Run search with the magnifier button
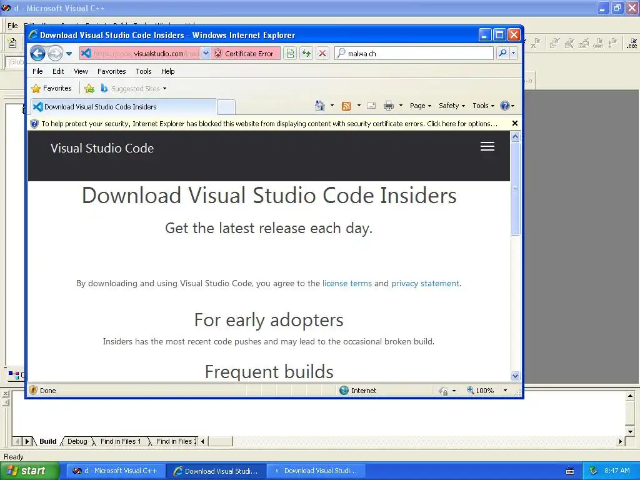Image resolution: width=640 pixels, height=480 pixels. point(503,53)
